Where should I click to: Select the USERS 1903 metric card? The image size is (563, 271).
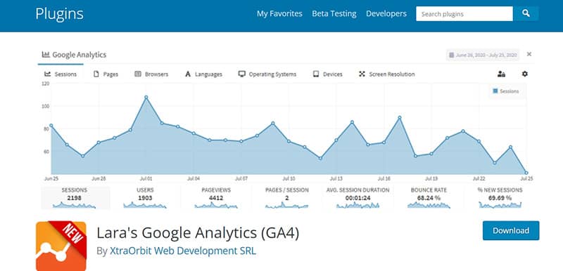145,197
